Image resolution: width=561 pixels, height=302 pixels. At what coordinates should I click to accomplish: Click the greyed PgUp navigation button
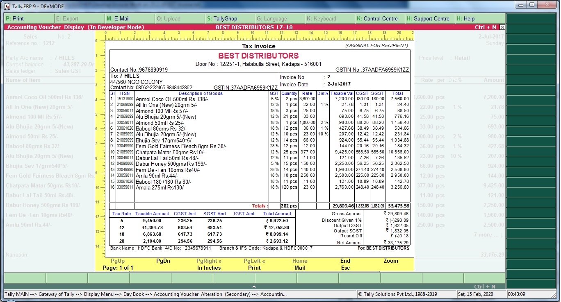[118, 261]
